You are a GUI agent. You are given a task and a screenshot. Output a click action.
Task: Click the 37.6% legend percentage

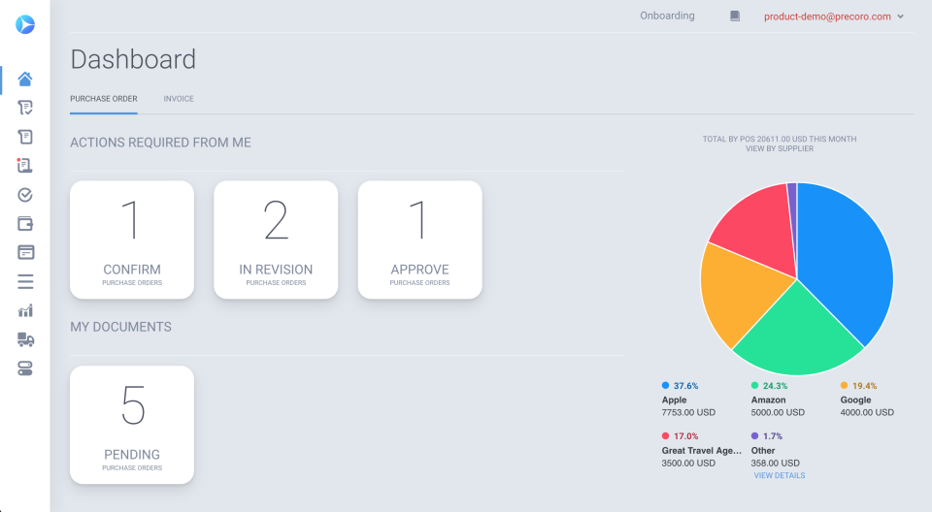[686, 386]
